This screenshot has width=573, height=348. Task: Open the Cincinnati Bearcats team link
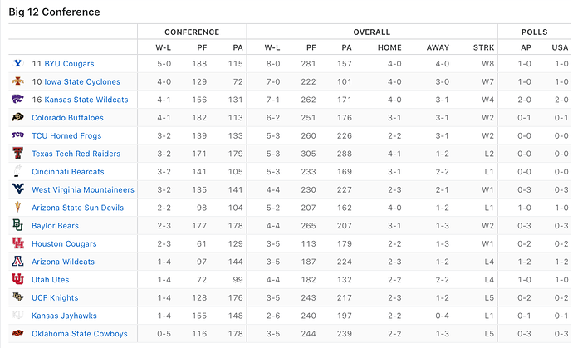click(68, 172)
